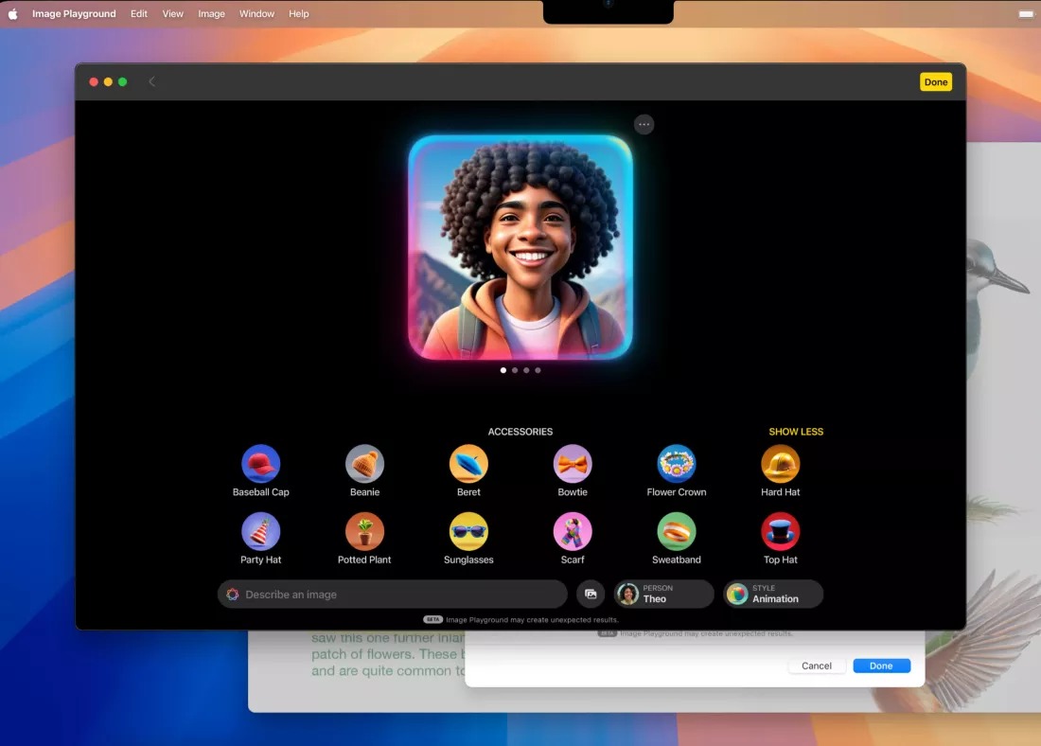Add the Top Hat accessory
Image resolution: width=1041 pixels, height=746 pixels.
780,532
